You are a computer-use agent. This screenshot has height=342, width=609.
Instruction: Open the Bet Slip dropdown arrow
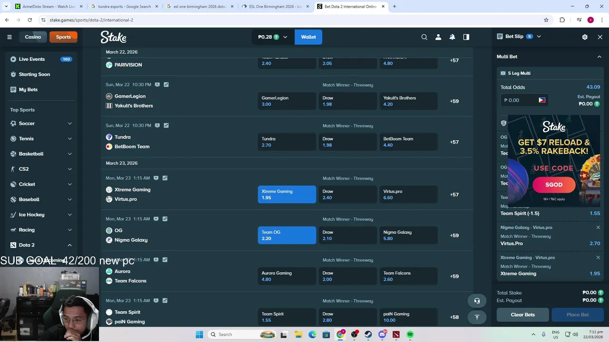[x=539, y=37]
